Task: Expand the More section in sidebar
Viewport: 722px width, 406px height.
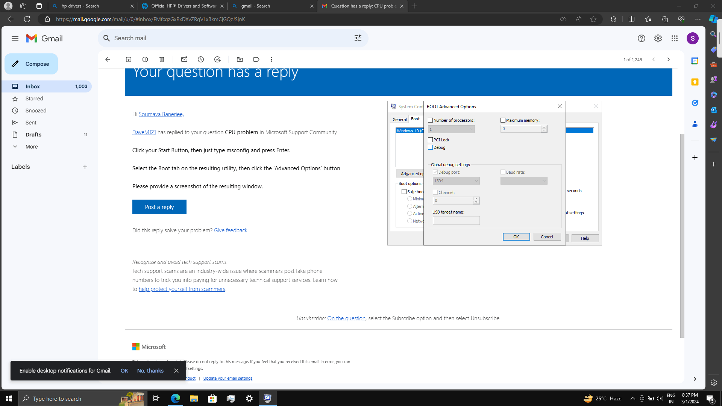Action: tap(32, 147)
